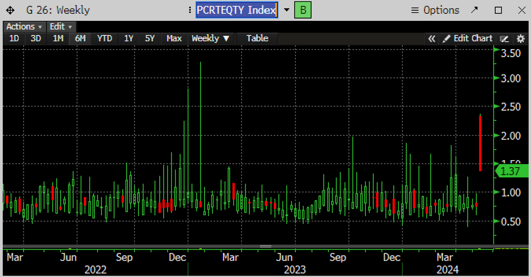Select the 5Y time range
Viewport: 531px width, 277px height.
[x=150, y=38]
